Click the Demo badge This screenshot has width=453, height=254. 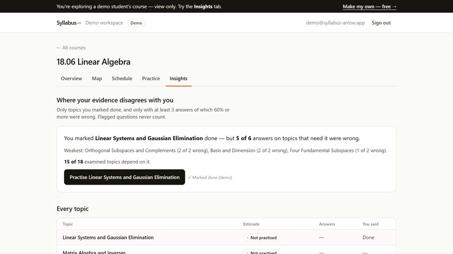tap(137, 23)
